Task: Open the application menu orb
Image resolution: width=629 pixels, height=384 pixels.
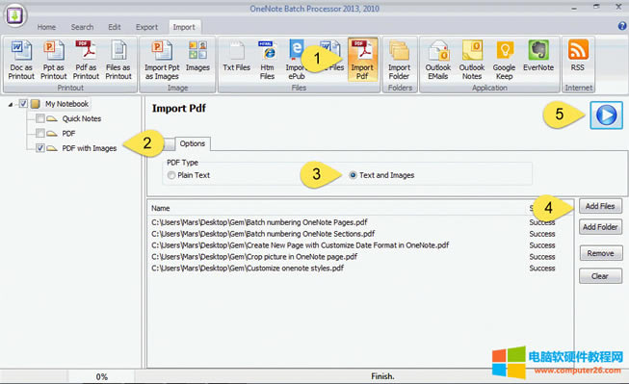Action: click(15, 15)
